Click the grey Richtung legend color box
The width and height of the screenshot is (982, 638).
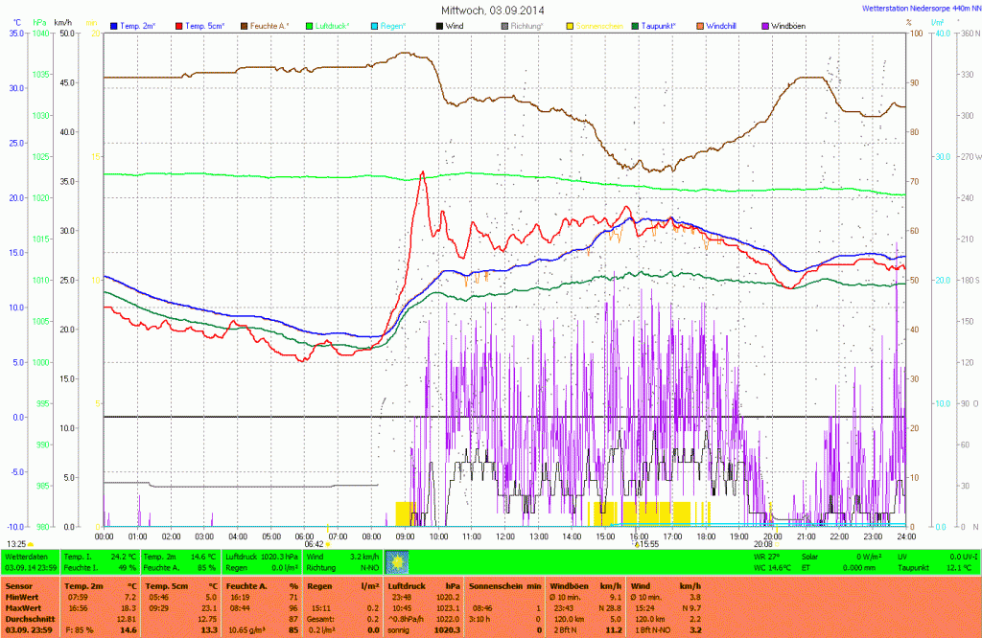[504, 25]
